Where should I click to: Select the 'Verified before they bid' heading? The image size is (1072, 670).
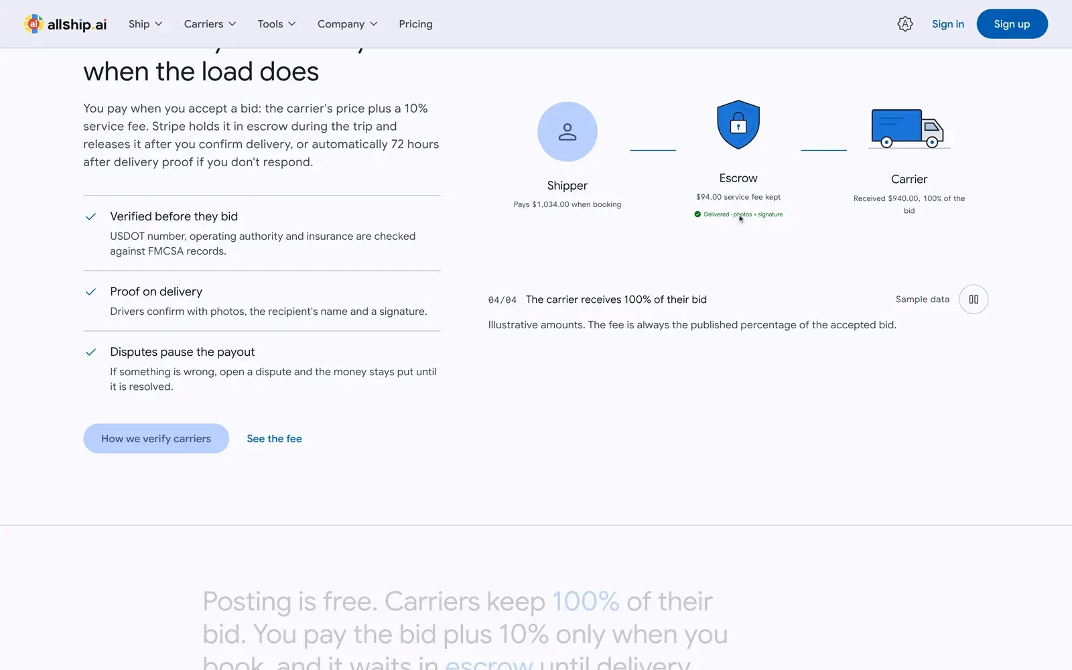(x=174, y=216)
